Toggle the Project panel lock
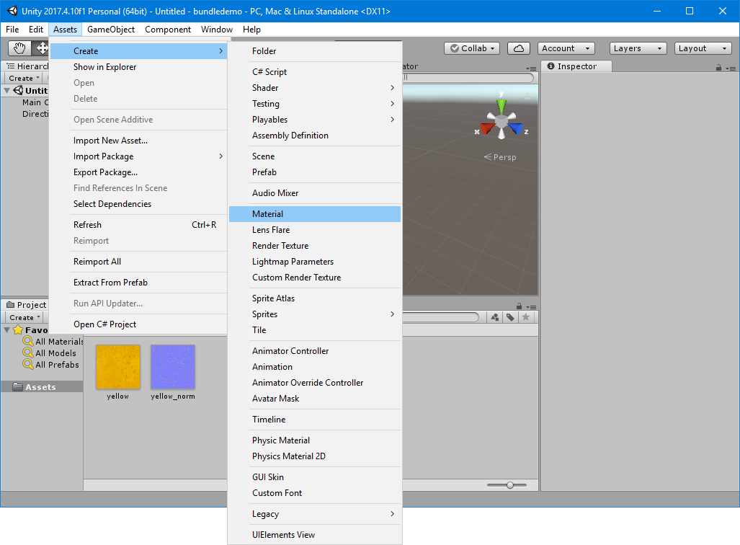This screenshot has width=740, height=545. pos(519,306)
